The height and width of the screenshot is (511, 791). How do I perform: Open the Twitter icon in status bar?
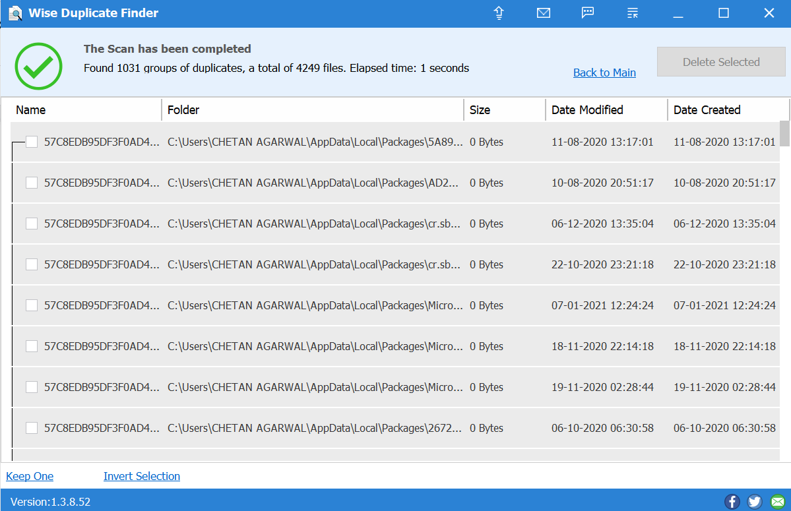coord(755,502)
